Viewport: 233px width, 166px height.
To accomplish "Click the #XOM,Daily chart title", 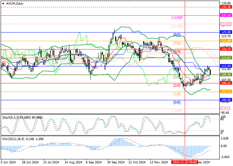I will [x=15, y=3].
